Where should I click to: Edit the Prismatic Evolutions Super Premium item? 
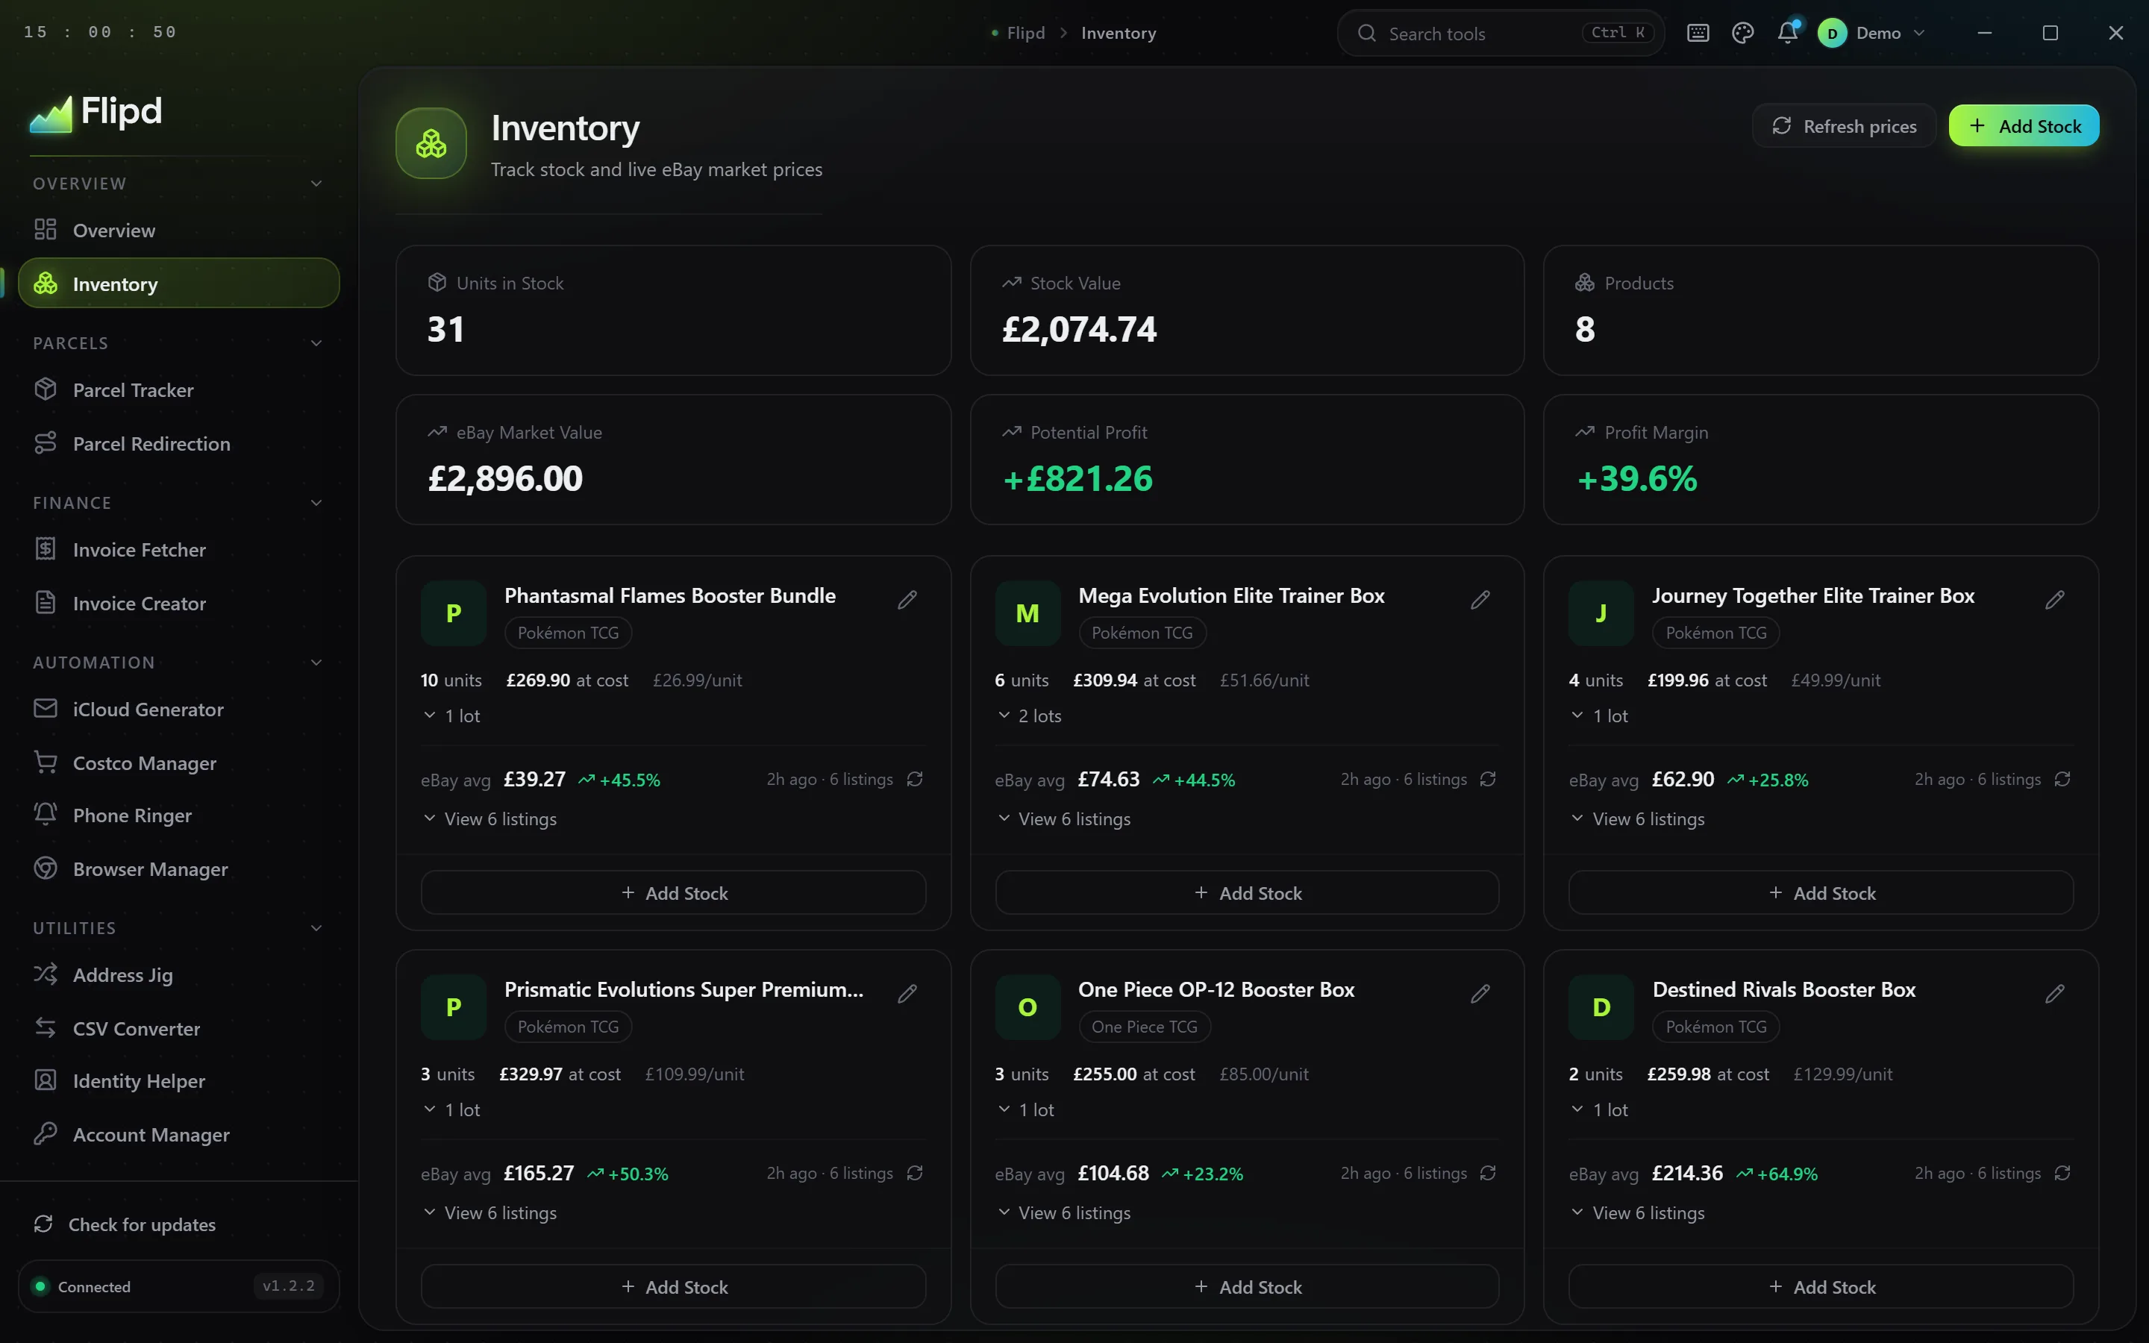pos(907,993)
